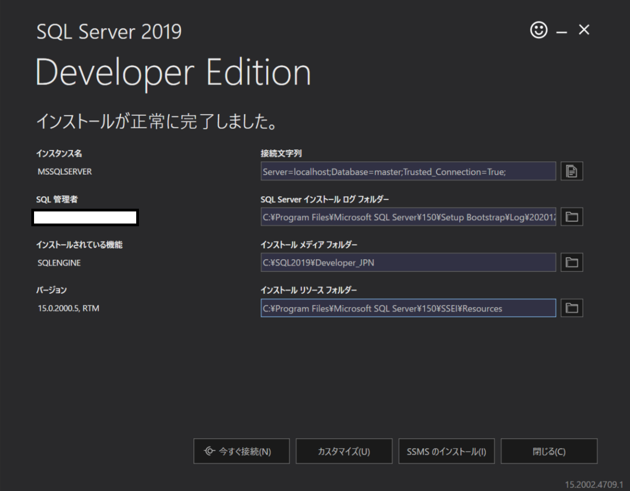The width and height of the screenshot is (630, 491).
Task: Open the SQL Server install log folder icon
Action: [x=572, y=217]
